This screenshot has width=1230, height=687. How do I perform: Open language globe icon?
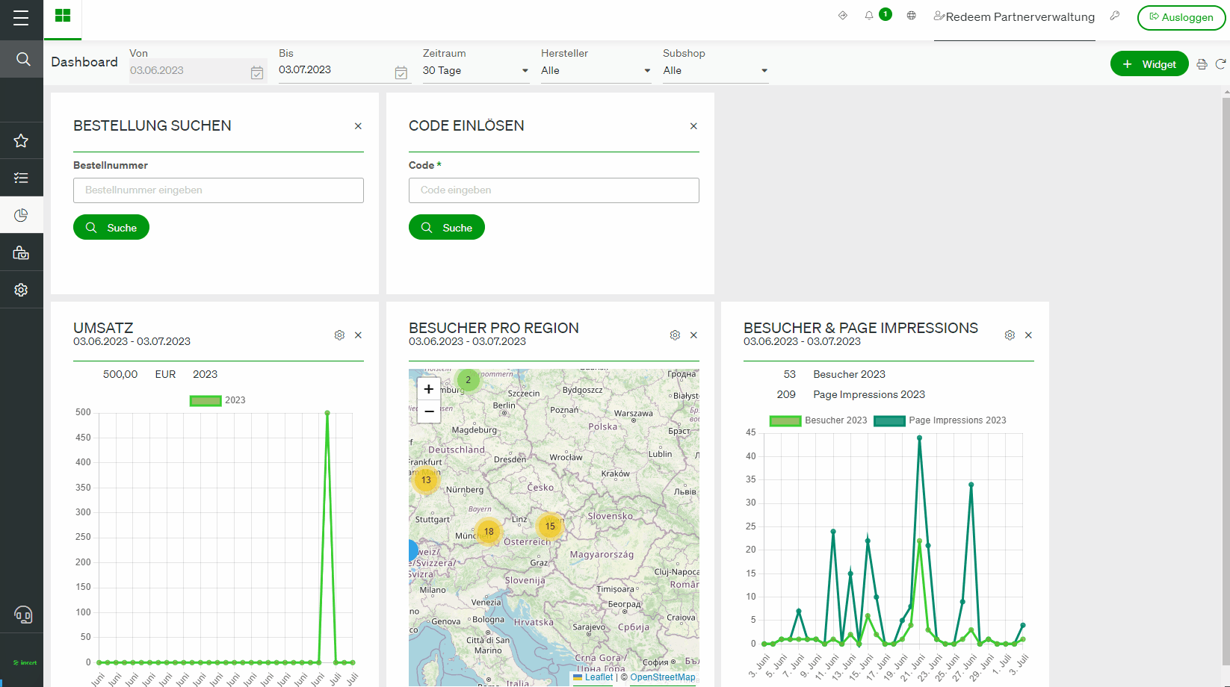[912, 15]
